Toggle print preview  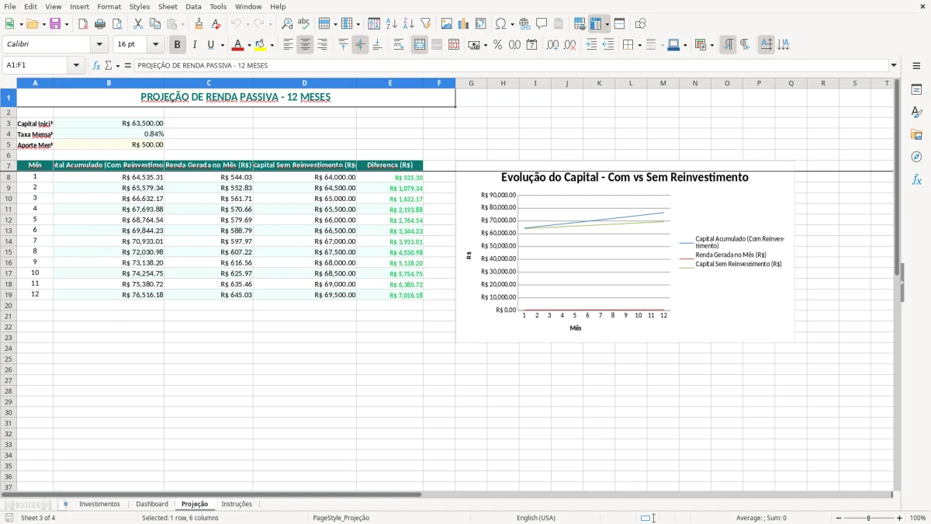pyautogui.click(x=117, y=24)
